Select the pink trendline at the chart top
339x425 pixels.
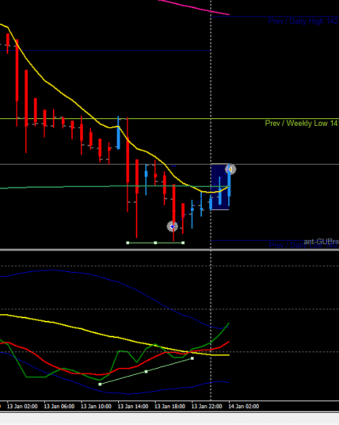(x=194, y=7)
